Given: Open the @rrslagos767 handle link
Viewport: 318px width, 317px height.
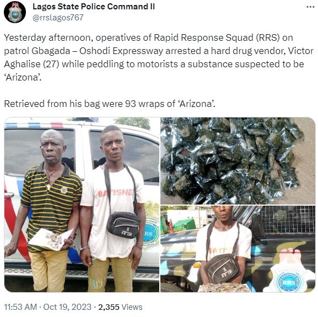Looking at the screenshot, I should (x=58, y=18).
